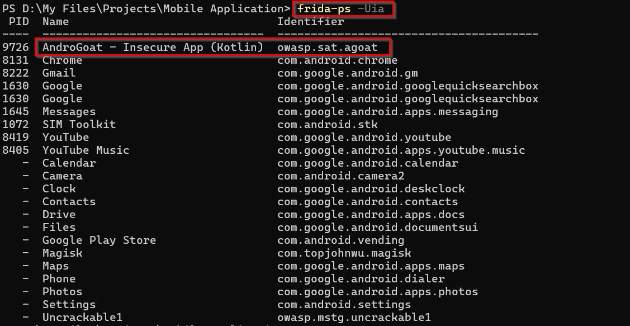Click the com.google.android.gm identifier

[x=347, y=73]
